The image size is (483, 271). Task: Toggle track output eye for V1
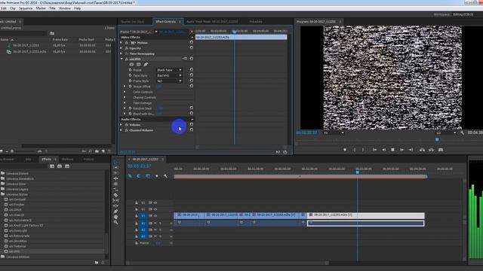click(155, 216)
